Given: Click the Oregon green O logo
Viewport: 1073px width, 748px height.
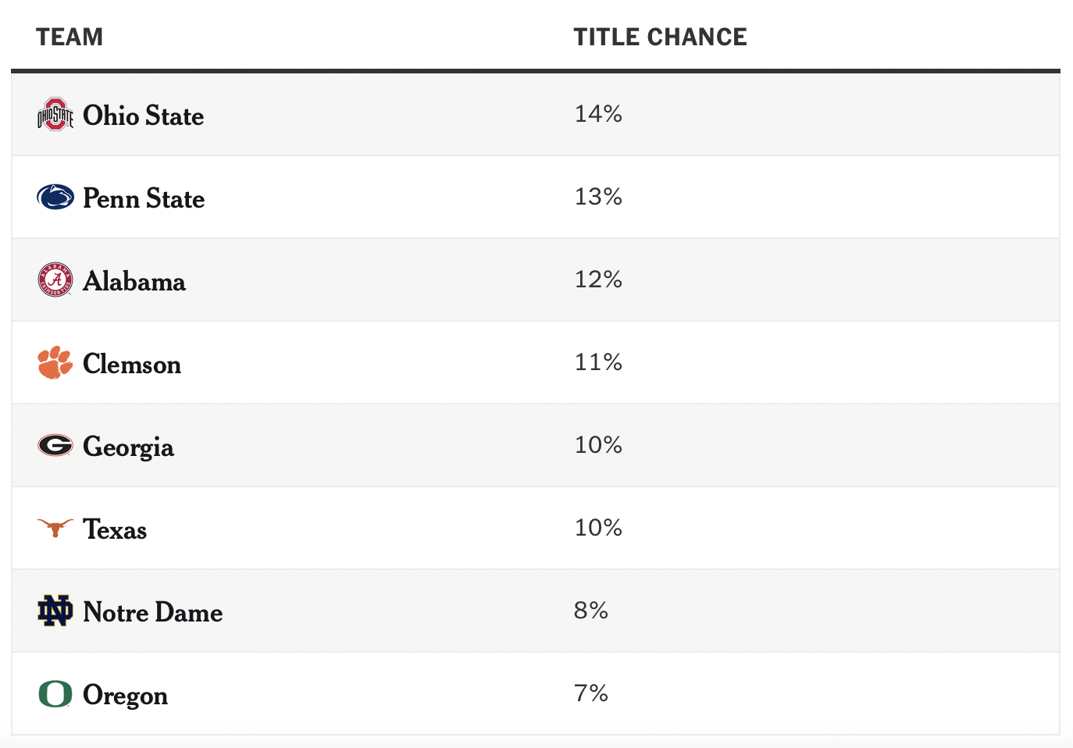Looking at the screenshot, I should pyautogui.click(x=55, y=693).
